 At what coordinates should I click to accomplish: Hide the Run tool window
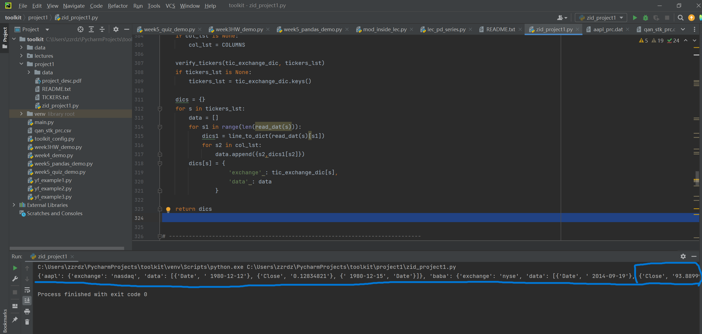click(694, 256)
